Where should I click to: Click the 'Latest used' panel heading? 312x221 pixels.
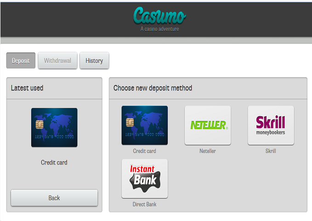click(27, 88)
